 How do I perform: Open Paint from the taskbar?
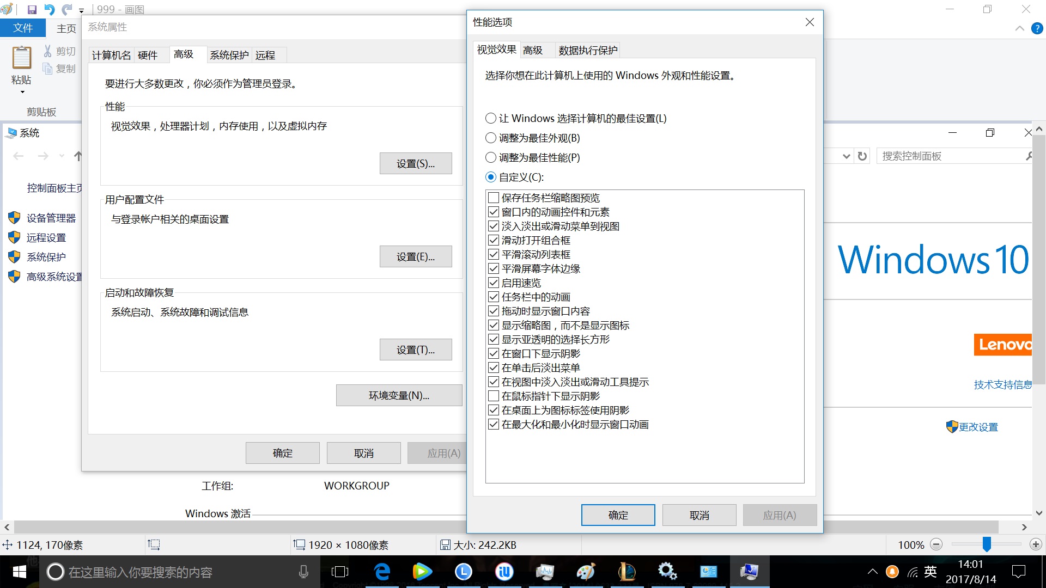pos(586,572)
